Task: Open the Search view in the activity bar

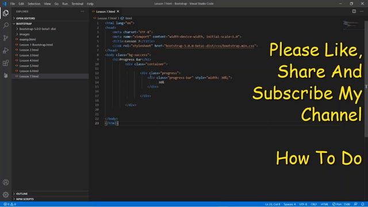Action: 6,25
